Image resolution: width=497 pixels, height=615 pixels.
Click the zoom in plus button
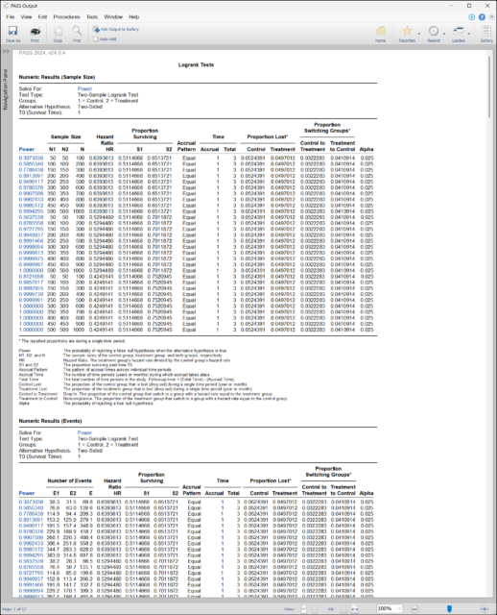click(x=485, y=608)
